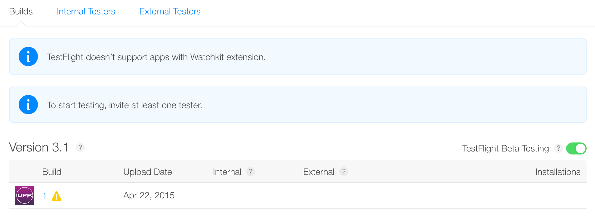Click the help icon beside Internal column
This screenshot has height=220, width=595.
pyautogui.click(x=250, y=172)
